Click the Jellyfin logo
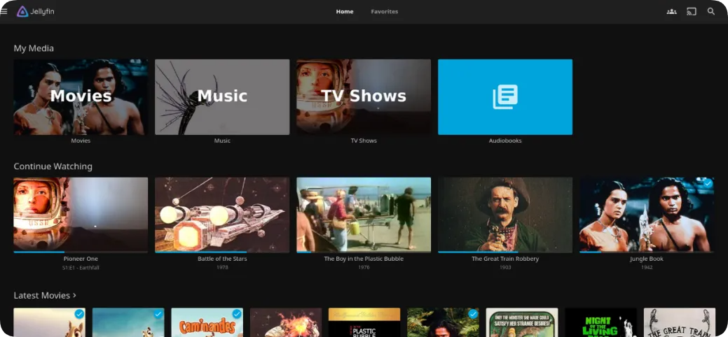Image resolution: width=728 pixels, height=337 pixels. point(36,11)
